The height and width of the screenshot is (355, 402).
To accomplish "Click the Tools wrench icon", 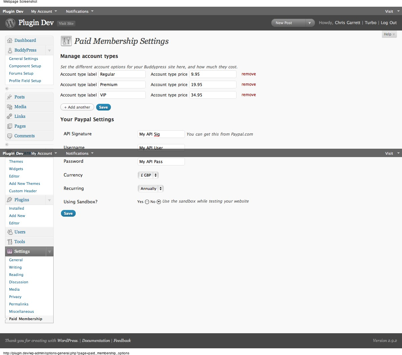I will 10,242.
